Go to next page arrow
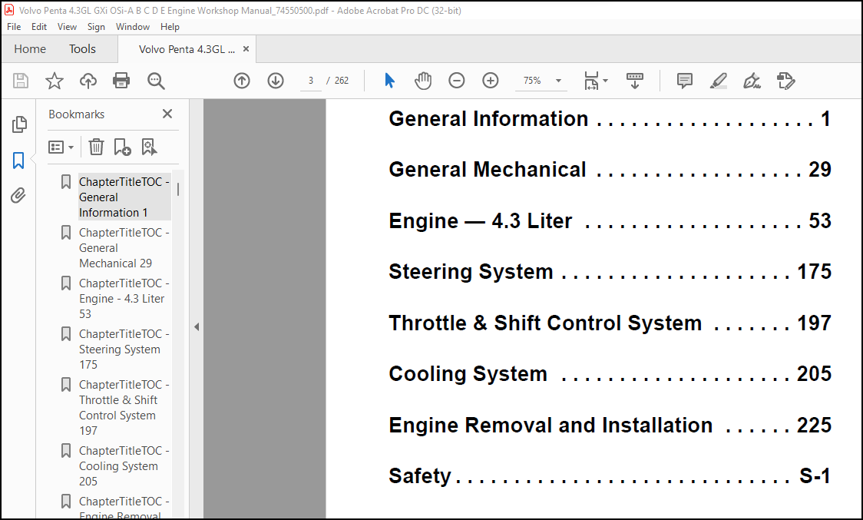863x520 pixels. [276, 81]
